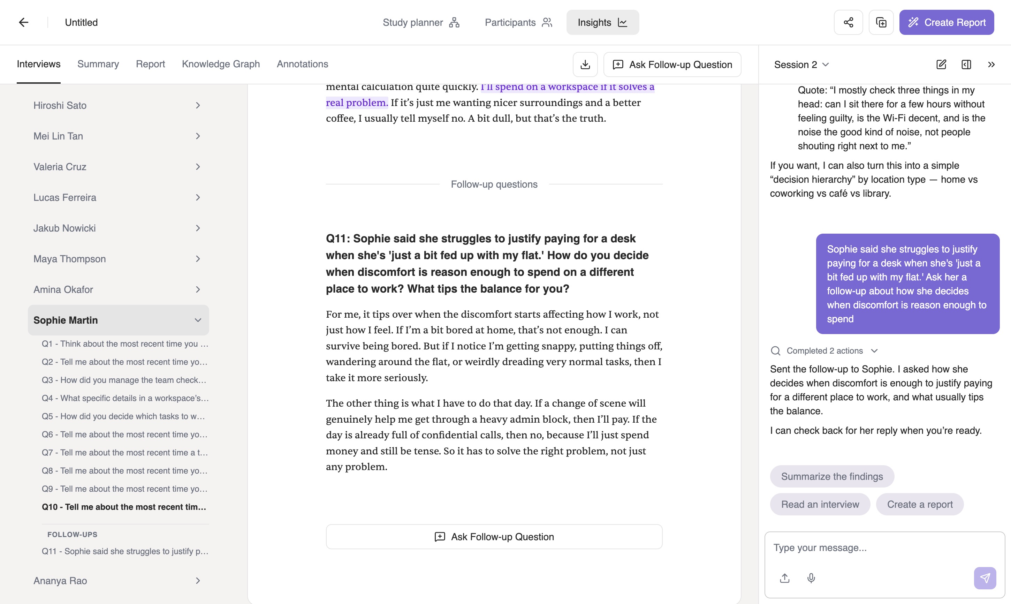This screenshot has width=1011, height=604.
Task: Click Create a report suggestion chip
Action: (919, 504)
